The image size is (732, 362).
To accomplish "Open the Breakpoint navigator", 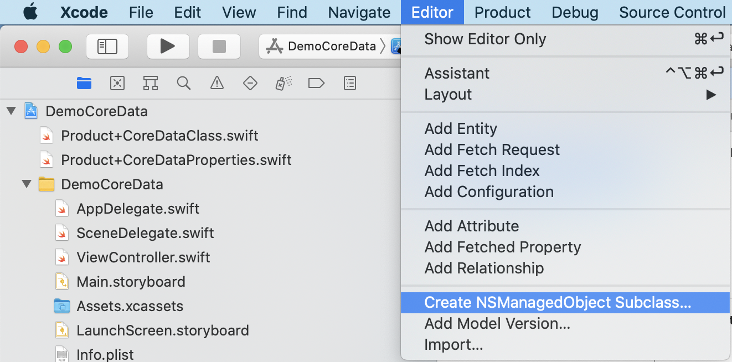I will tap(316, 84).
